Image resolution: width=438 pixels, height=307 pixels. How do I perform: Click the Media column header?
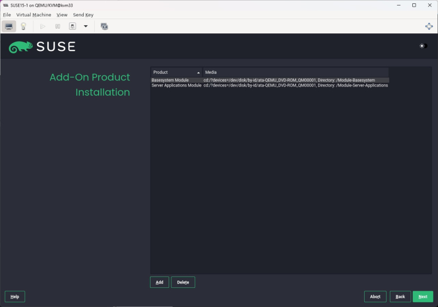(x=296, y=72)
